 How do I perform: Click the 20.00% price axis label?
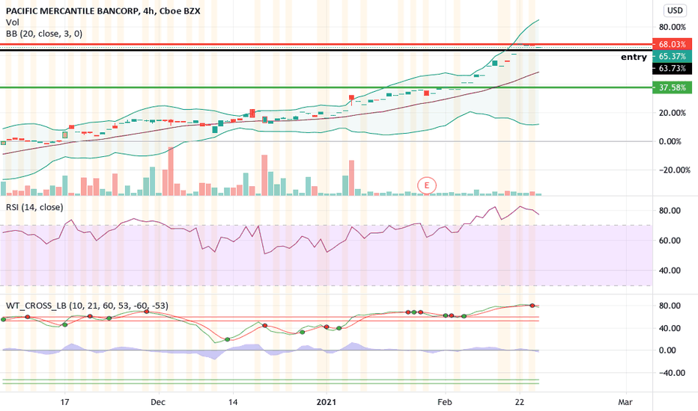click(673, 113)
